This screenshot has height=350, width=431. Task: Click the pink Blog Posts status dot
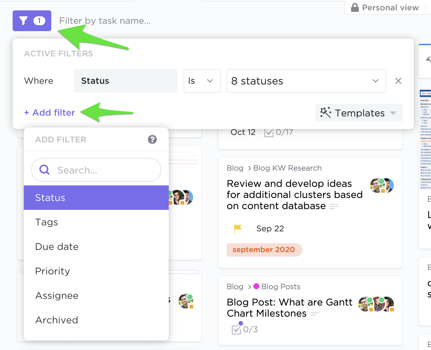256,287
